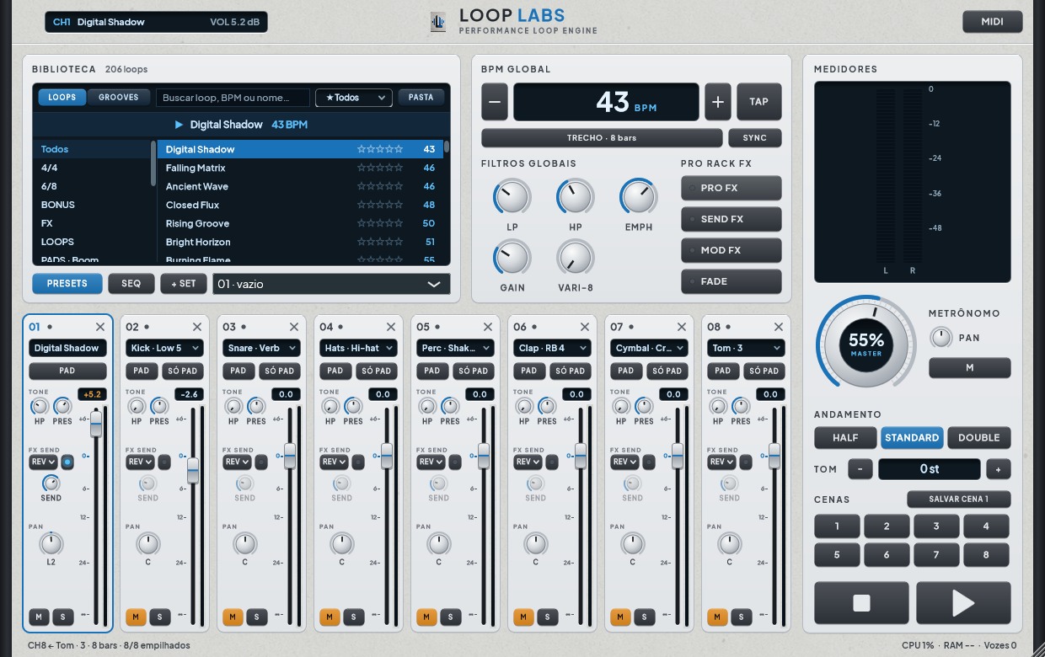
Task: Click the 55% MASTER volume dial
Action: pos(866,344)
